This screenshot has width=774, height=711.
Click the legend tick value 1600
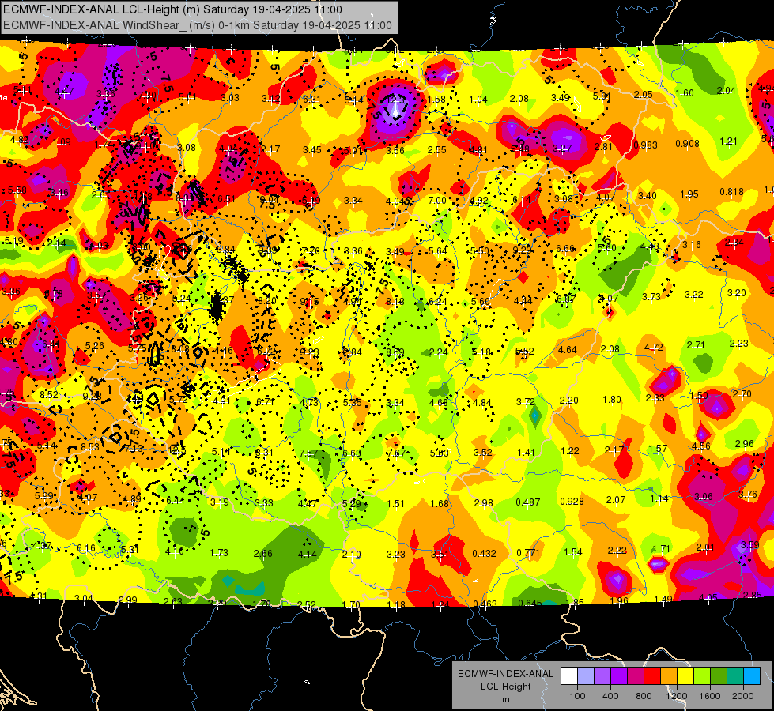[709, 696]
